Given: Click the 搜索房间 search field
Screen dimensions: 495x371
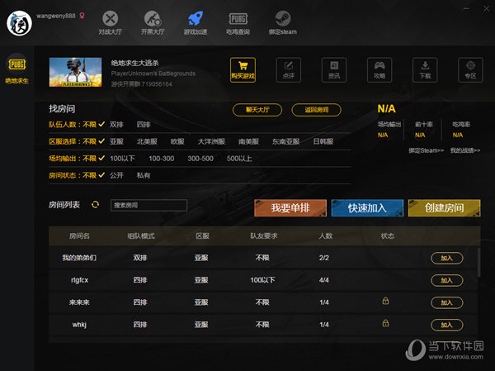Looking at the screenshot, I should pyautogui.click(x=148, y=205).
